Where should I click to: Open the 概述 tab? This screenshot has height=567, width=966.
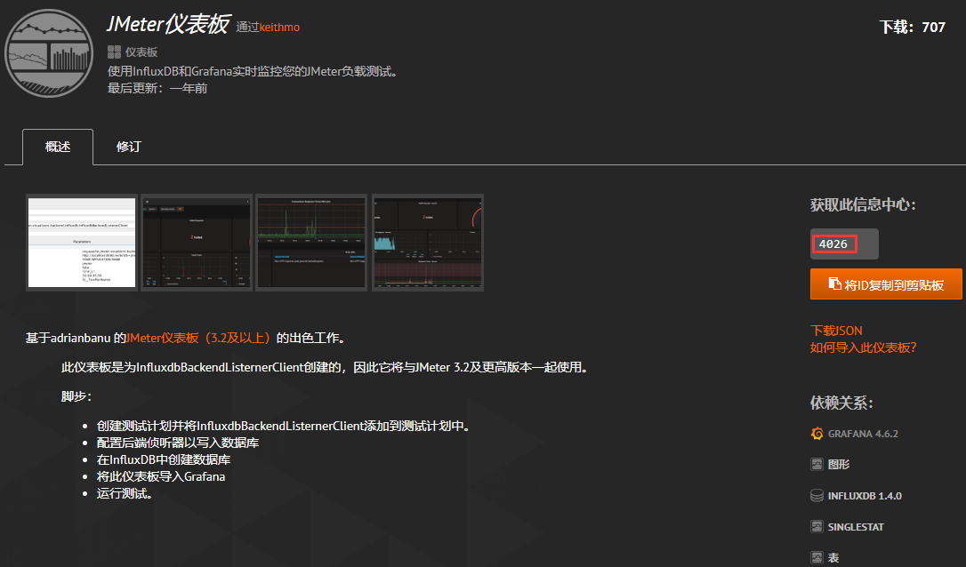[58, 148]
